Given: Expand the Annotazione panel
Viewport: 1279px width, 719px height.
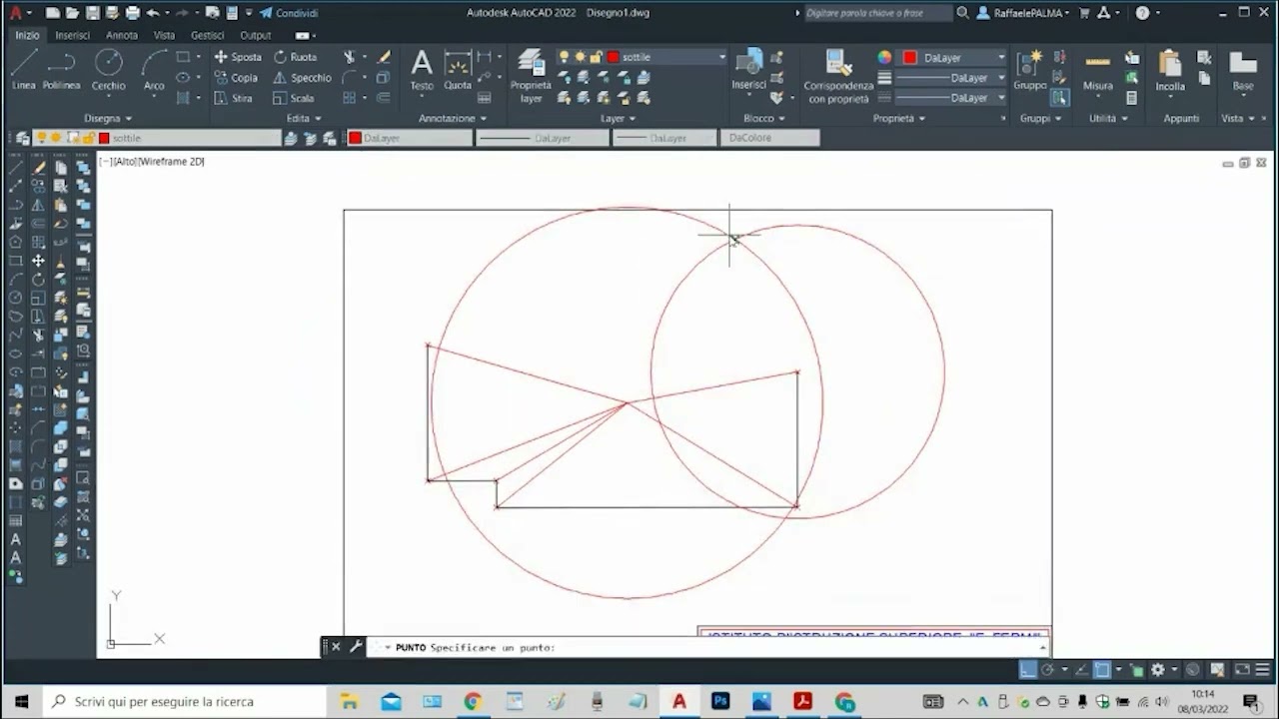Looking at the screenshot, I should [453, 118].
